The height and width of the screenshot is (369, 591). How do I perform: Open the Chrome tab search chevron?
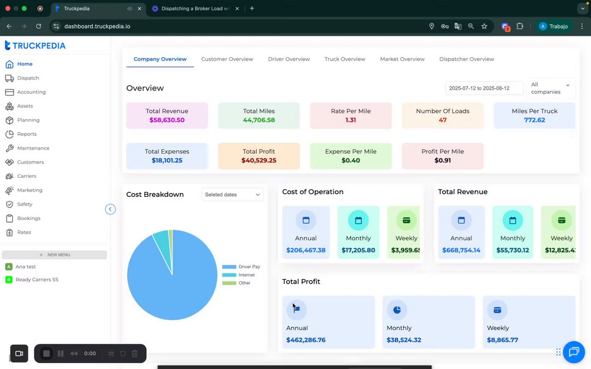(x=582, y=8)
